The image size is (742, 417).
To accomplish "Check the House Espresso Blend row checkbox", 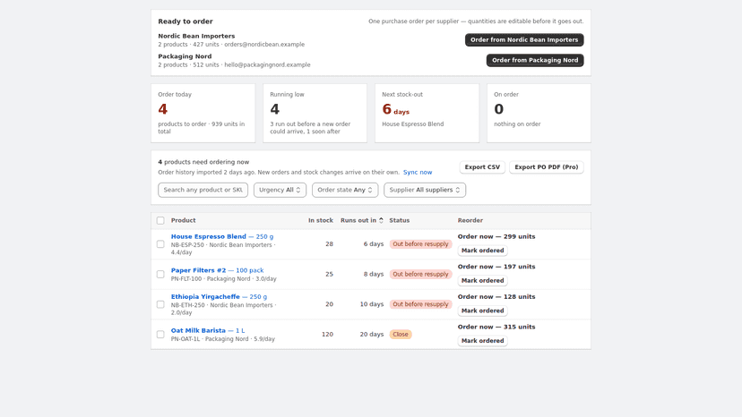I will (160, 244).
